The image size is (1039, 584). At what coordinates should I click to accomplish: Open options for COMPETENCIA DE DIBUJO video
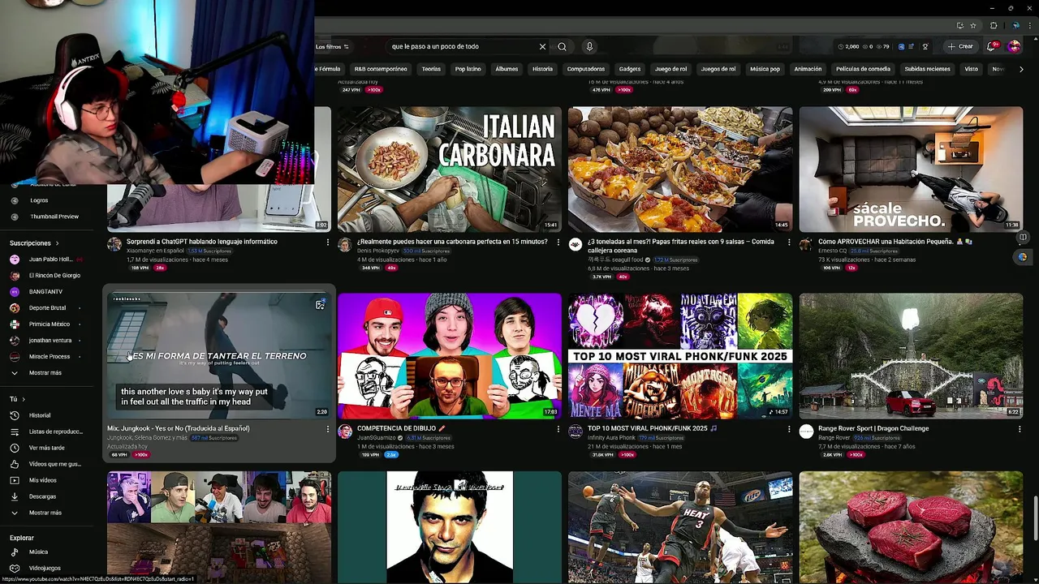tap(558, 428)
